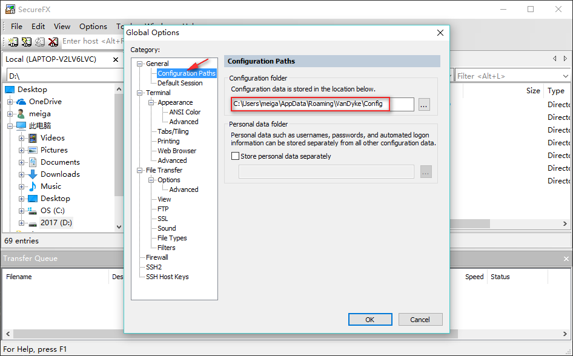573x356 pixels.
Task: Select Sound category
Action: click(x=167, y=228)
